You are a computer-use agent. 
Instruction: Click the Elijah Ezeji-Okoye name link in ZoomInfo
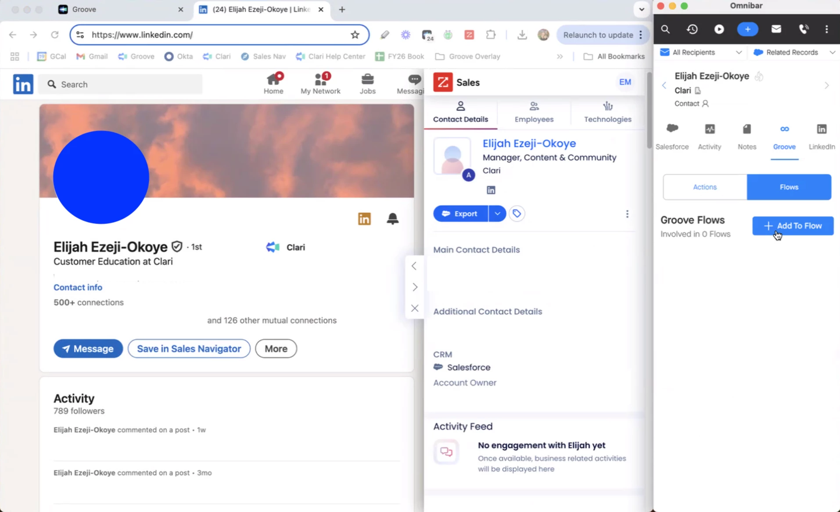pyautogui.click(x=529, y=143)
